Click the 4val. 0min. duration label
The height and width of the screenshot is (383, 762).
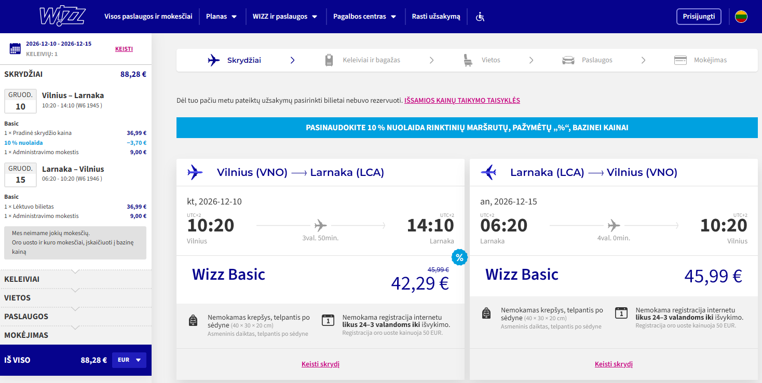614,238
